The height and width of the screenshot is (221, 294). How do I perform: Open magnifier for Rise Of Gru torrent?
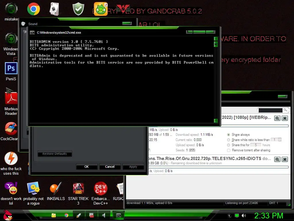[x=277, y=159]
